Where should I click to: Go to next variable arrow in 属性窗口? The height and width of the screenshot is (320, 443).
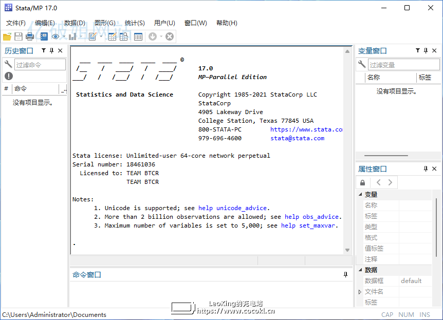click(390, 182)
